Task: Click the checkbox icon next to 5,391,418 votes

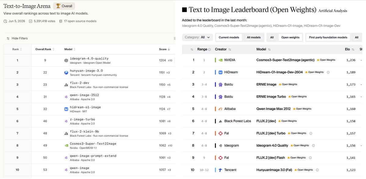Action: 30,21
